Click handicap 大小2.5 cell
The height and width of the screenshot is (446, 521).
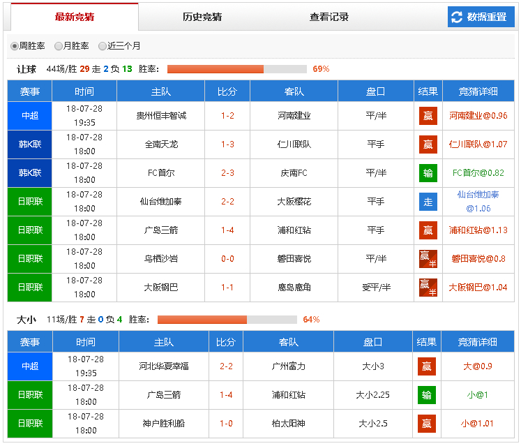pos(373,424)
